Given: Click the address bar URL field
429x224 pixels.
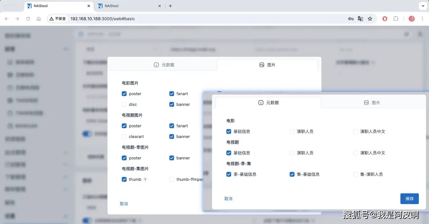Looking at the screenshot, I should click(179, 19).
